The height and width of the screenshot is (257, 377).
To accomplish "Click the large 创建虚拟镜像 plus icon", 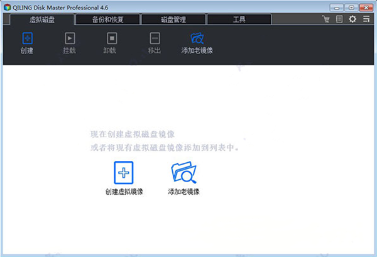I will pyautogui.click(x=124, y=173).
